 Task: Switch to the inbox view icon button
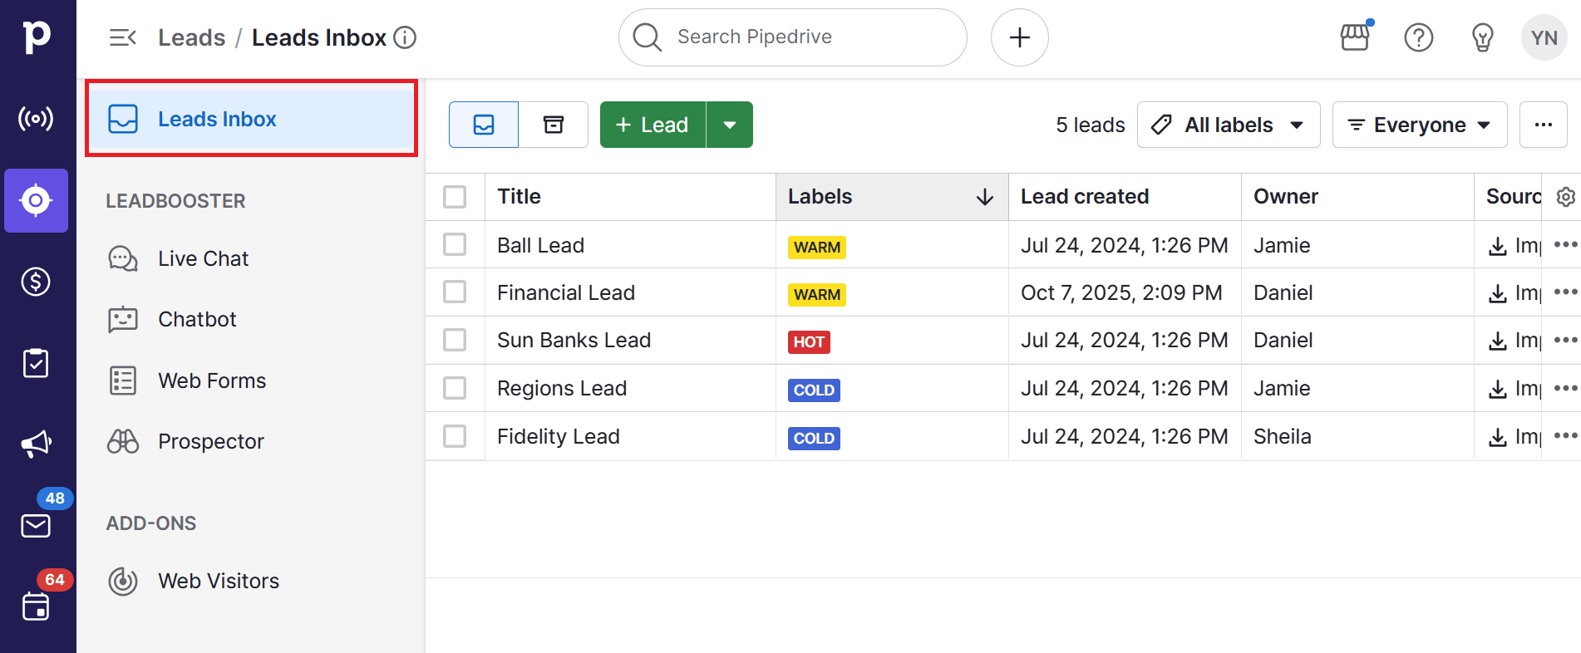(x=484, y=125)
